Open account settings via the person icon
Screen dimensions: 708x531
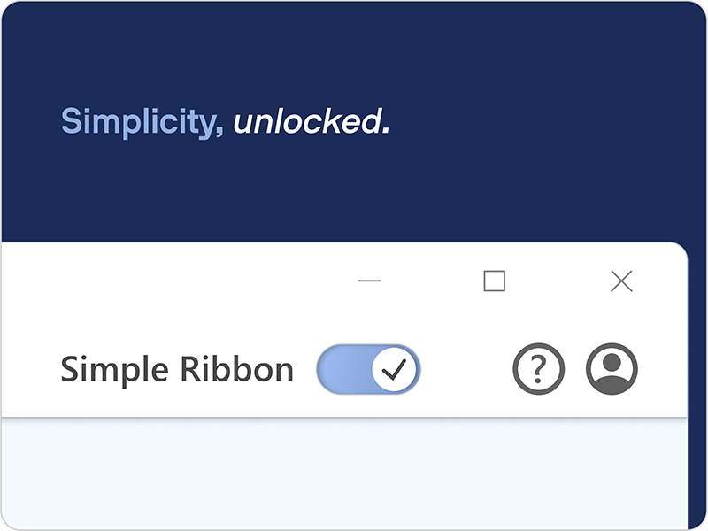[x=611, y=369]
